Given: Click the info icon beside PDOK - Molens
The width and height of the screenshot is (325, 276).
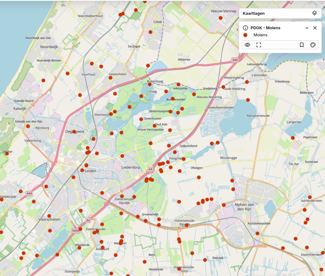Looking at the screenshot, I should coord(245,28).
